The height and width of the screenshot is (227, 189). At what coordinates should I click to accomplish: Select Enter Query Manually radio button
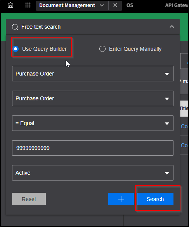coord(102,49)
